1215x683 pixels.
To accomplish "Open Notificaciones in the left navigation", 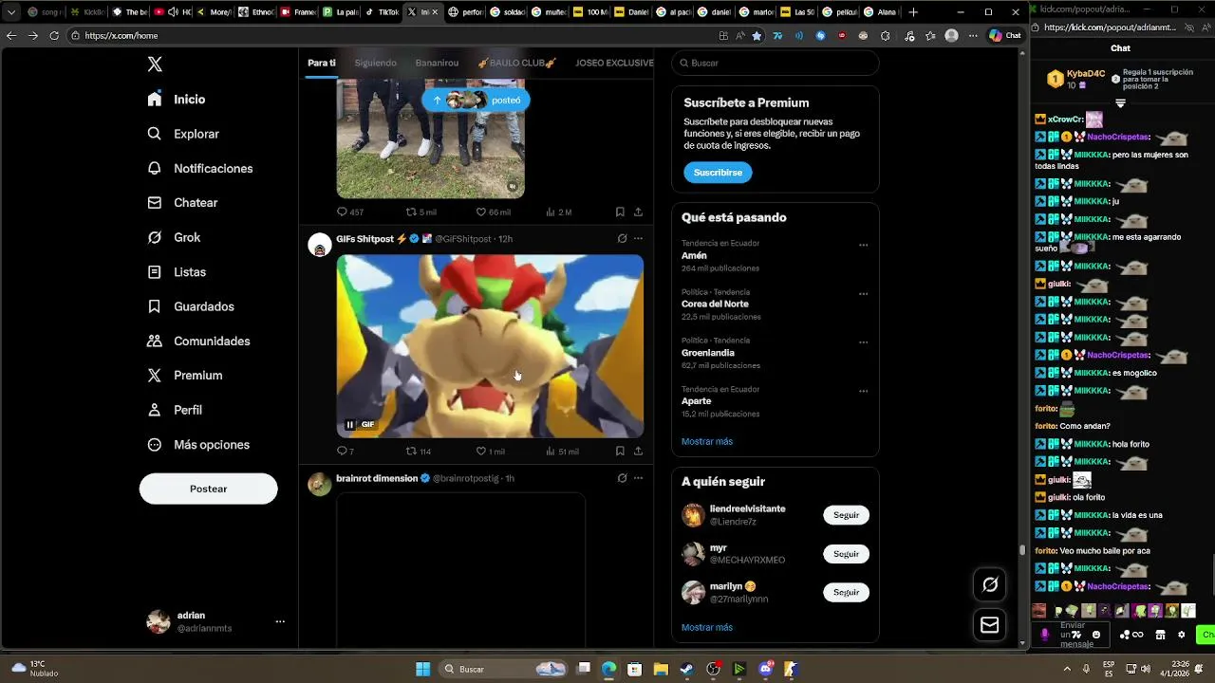I will point(200,168).
